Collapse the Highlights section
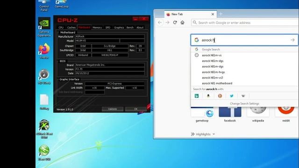 pos(203,134)
